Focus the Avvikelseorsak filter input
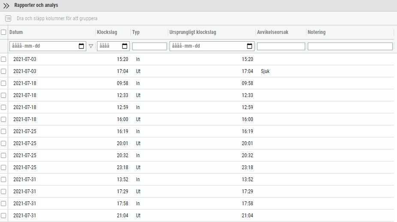The width and height of the screenshot is (397, 222). (281, 46)
